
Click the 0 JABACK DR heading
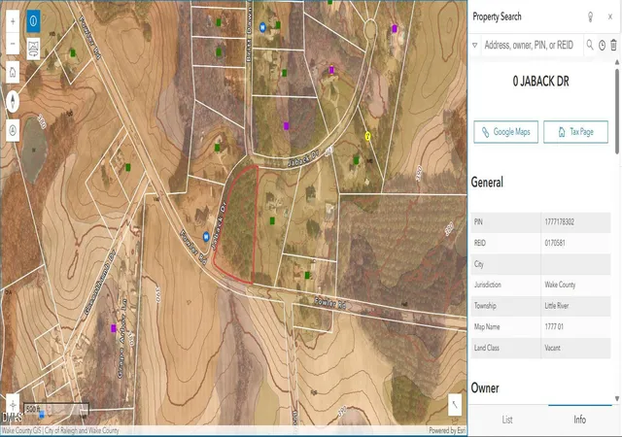540,82
